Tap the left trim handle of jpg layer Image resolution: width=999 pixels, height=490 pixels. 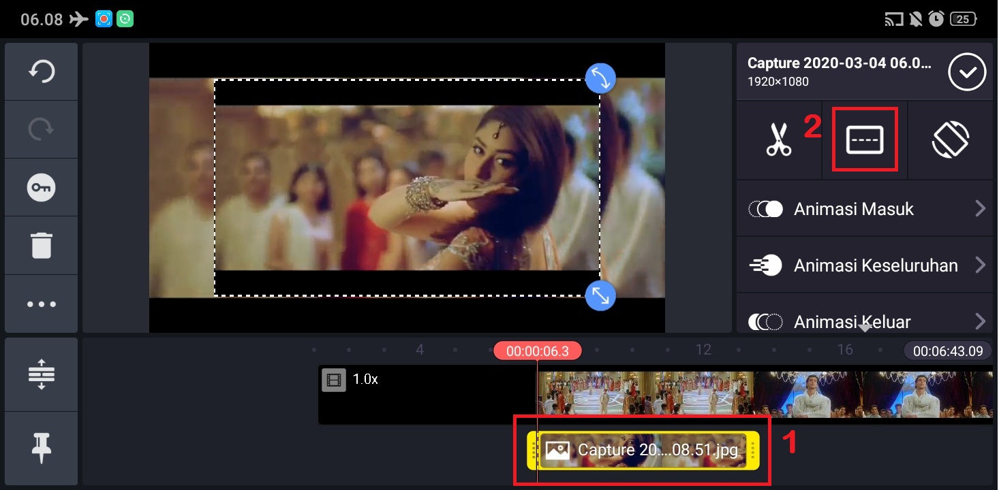click(x=533, y=450)
